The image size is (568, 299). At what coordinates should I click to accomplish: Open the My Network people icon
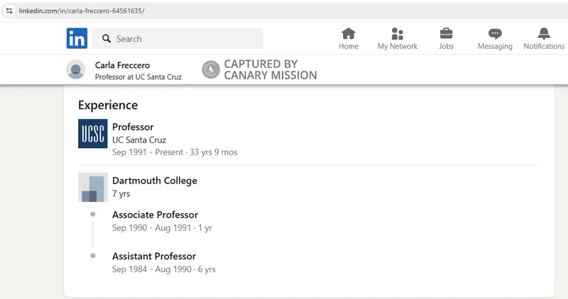pos(398,33)
